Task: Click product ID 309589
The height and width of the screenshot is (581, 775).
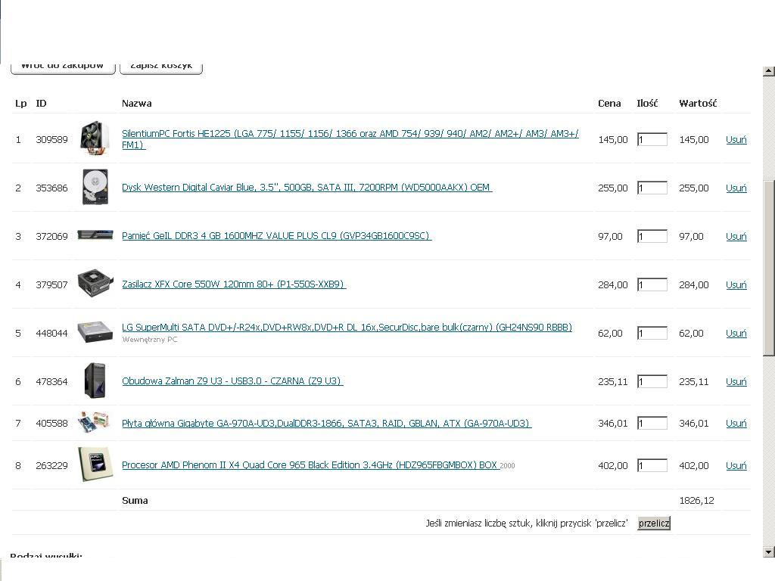Action: [52, 140]
